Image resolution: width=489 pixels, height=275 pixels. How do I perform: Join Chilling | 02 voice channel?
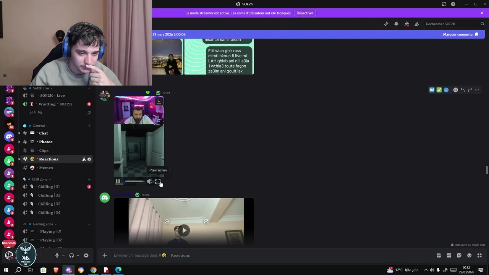[x=57, y=195]
